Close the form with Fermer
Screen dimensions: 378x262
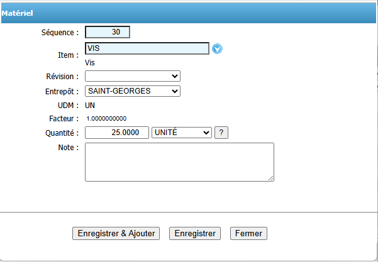tap(248, 233)
